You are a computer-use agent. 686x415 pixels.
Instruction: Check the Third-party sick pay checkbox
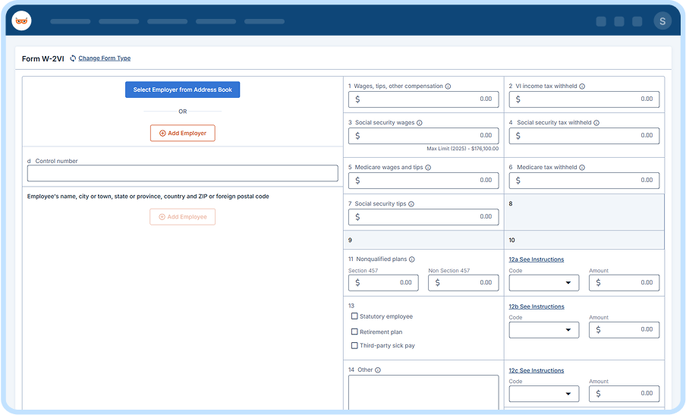pyautogui.click(x=354, y=345)
